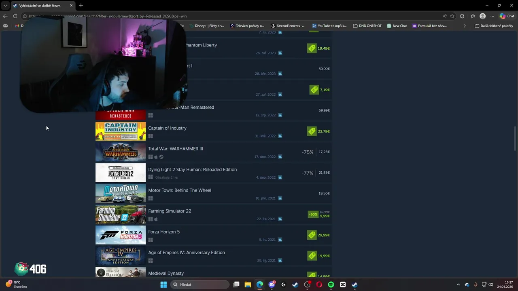Click the thumbs-up review icon for Captain of Industry
Screen dimensions: 518x291
[x=280, y=136]
